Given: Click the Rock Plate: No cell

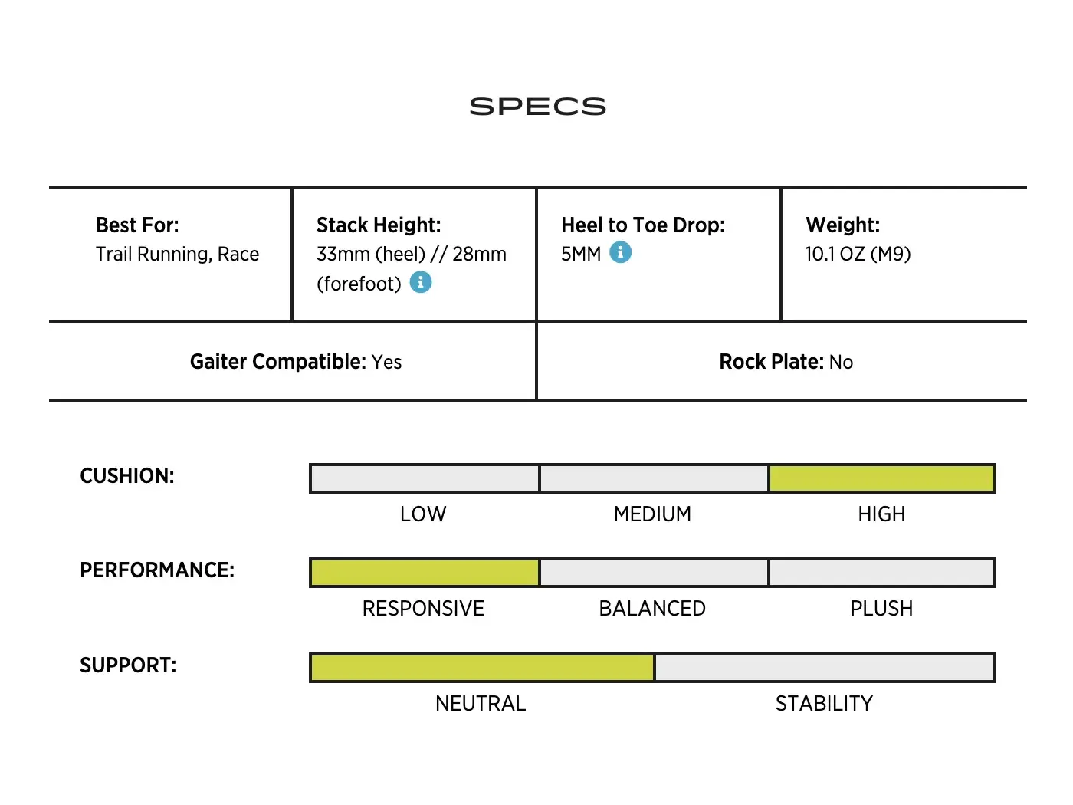Looking at the screenshot, I should coord(786,362).
